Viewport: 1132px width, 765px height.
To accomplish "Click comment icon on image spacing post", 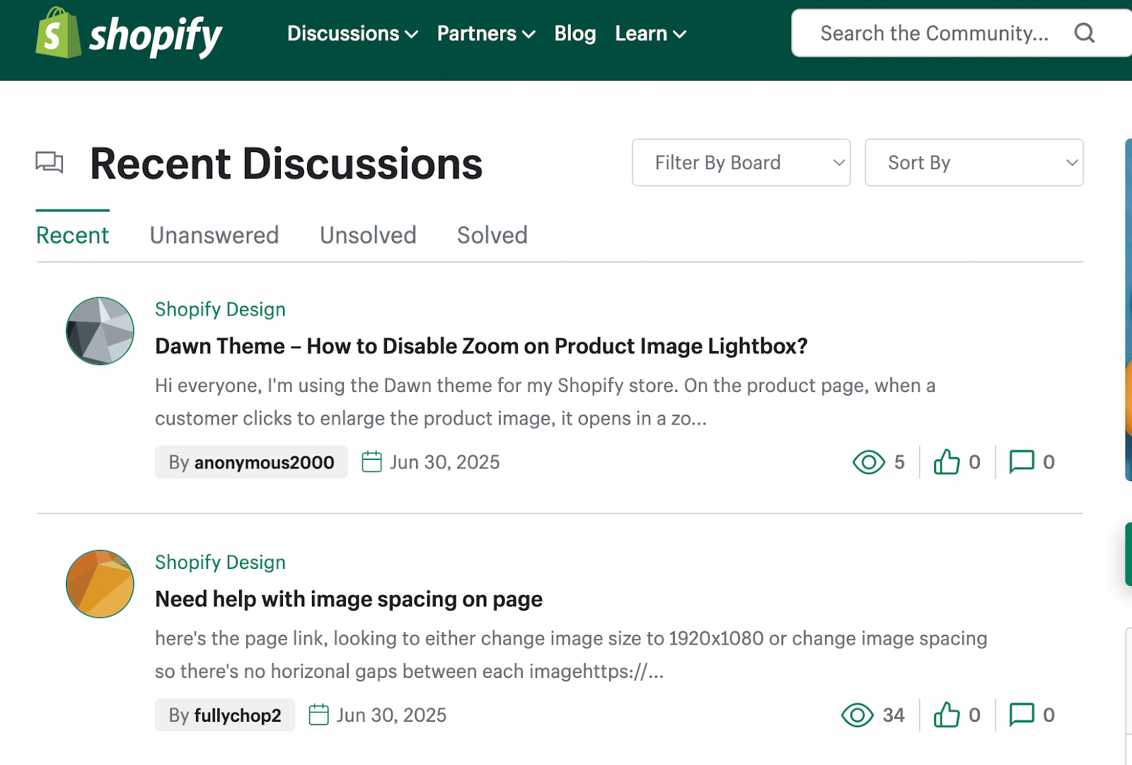I will tap(1022, 715).
